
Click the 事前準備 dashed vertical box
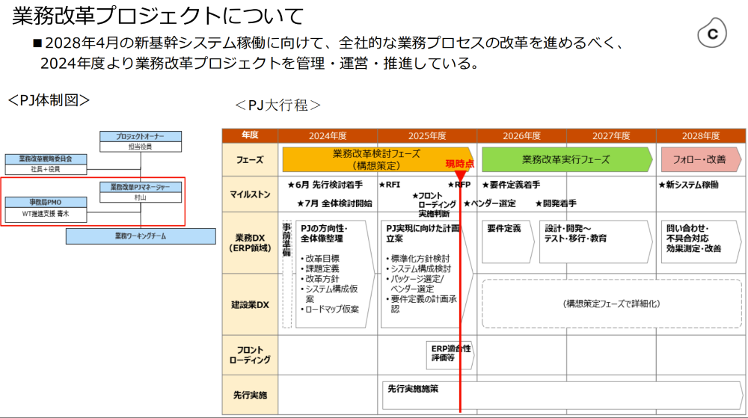tap(286, 273)
